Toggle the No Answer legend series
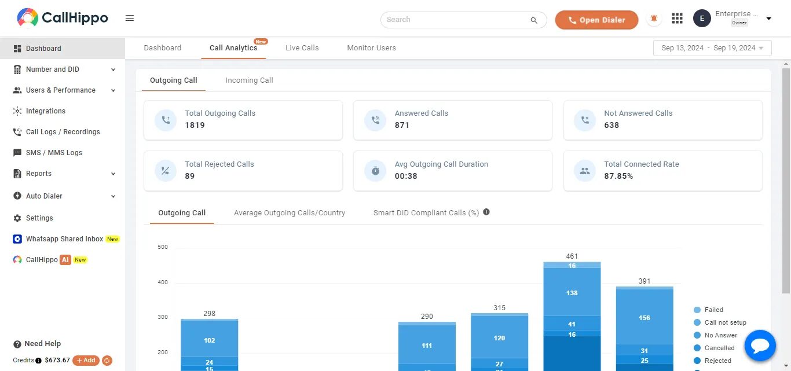791x371 pixels. (x=720, y=336)
